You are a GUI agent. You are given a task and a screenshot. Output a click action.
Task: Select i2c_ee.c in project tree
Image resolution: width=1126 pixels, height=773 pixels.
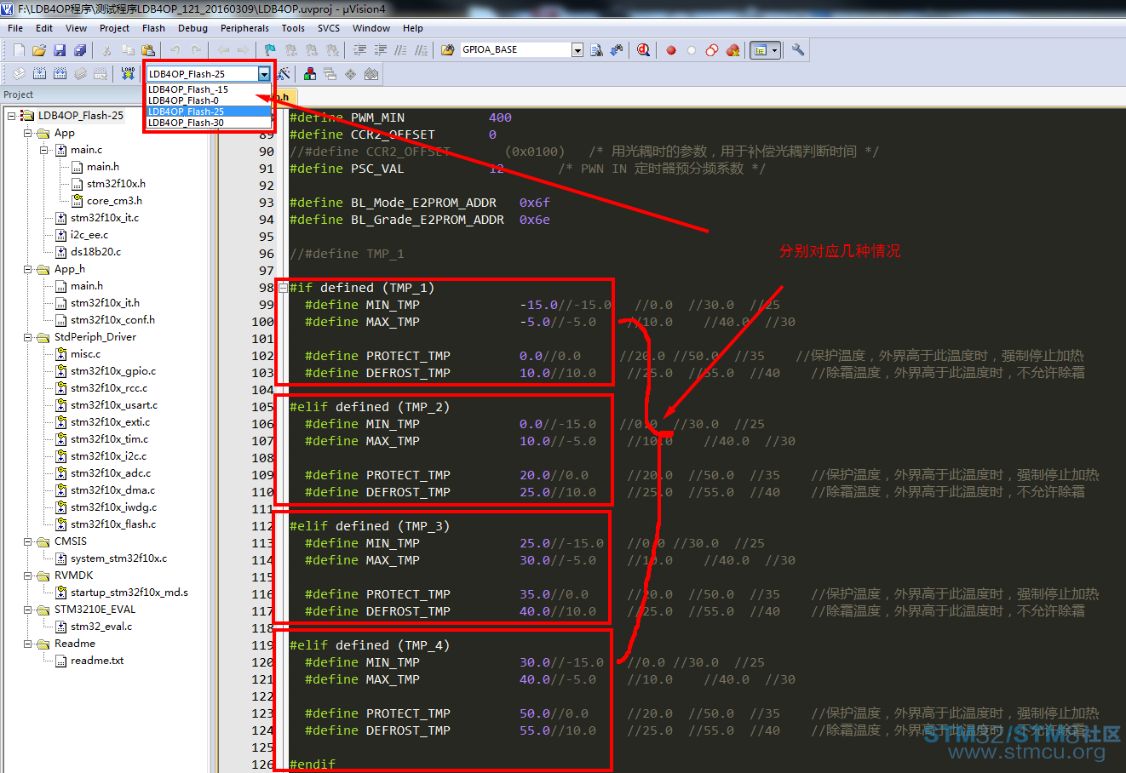89,235
